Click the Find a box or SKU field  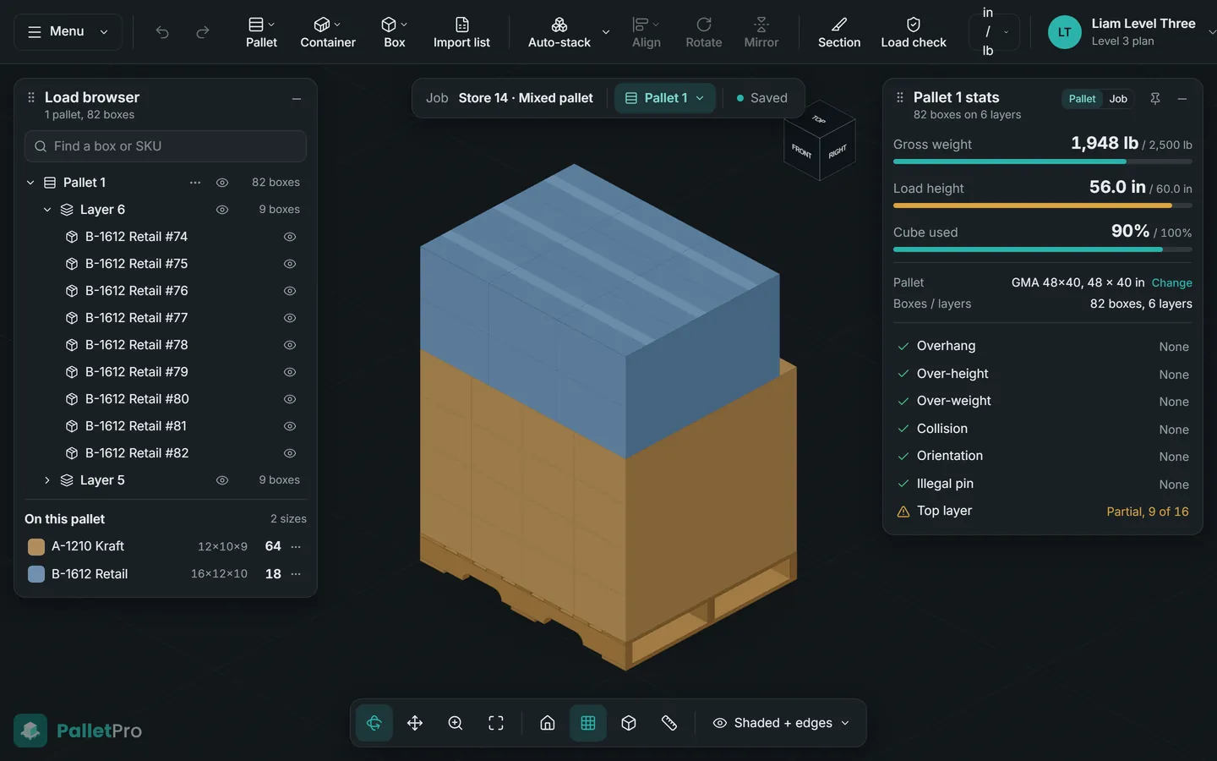[166, 146]
